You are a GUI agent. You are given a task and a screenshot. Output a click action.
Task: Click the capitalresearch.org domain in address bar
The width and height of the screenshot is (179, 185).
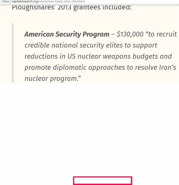pos(25,2)
